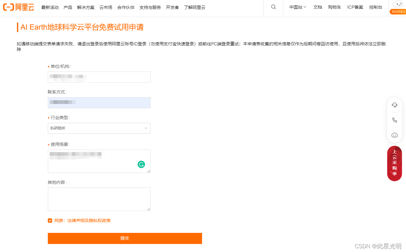Open the 最新活动 menu
The width and height of the screenshot is (406, 252).
(50, 7)
